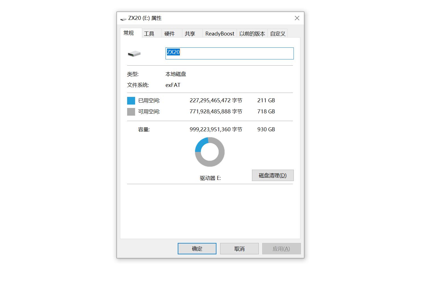Select the 常规 tab
434x285 pixels.
pyautogui.click(x=130, y=33)
